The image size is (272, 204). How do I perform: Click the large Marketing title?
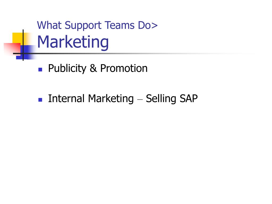[73, 42]
